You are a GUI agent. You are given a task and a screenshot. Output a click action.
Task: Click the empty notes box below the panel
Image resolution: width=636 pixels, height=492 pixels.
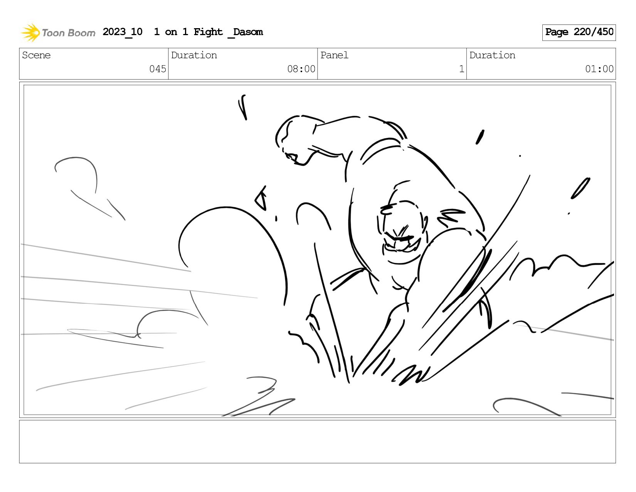pyautogui.click(x=318, y=441)
